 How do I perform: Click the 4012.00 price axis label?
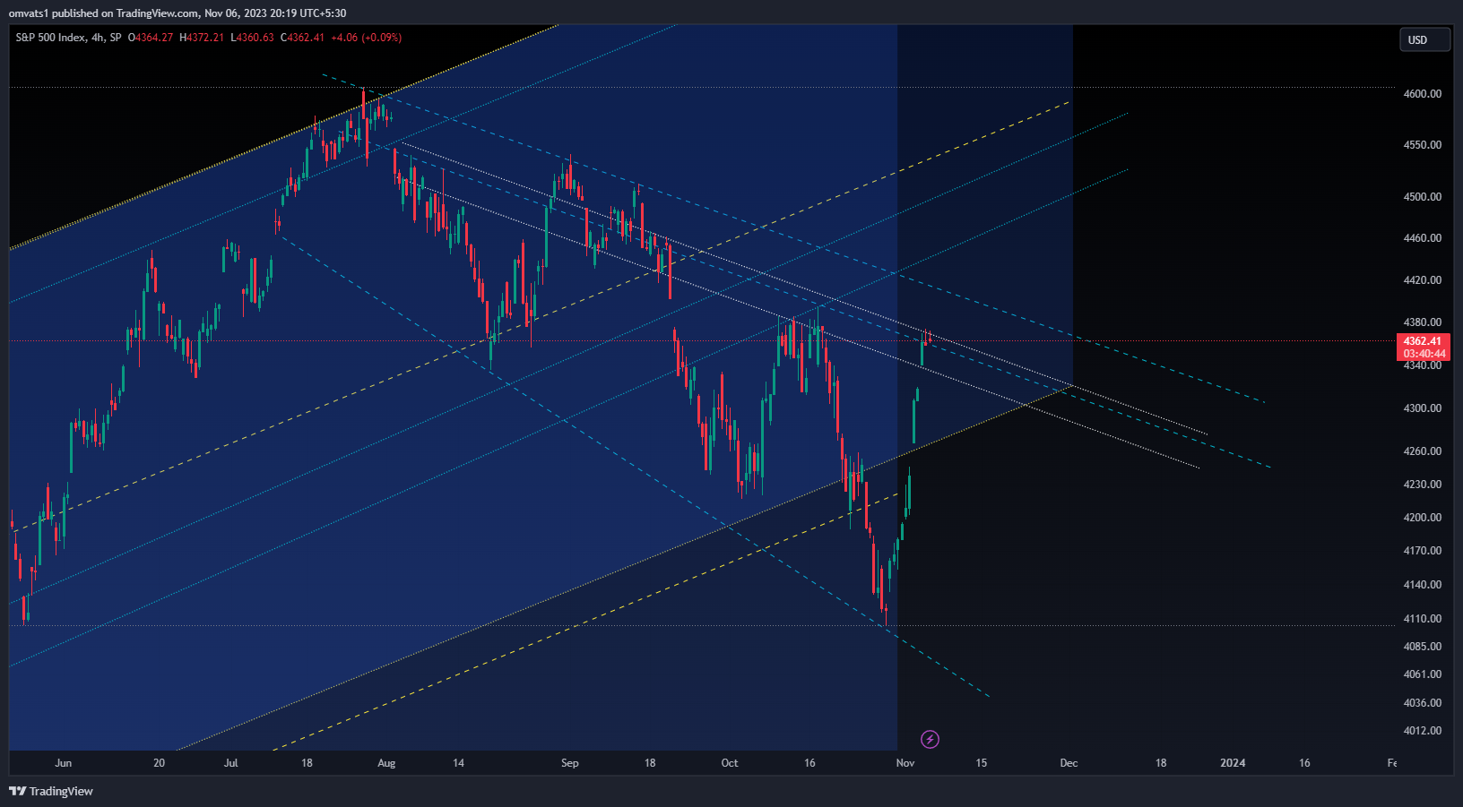(x=1423, y=731)
